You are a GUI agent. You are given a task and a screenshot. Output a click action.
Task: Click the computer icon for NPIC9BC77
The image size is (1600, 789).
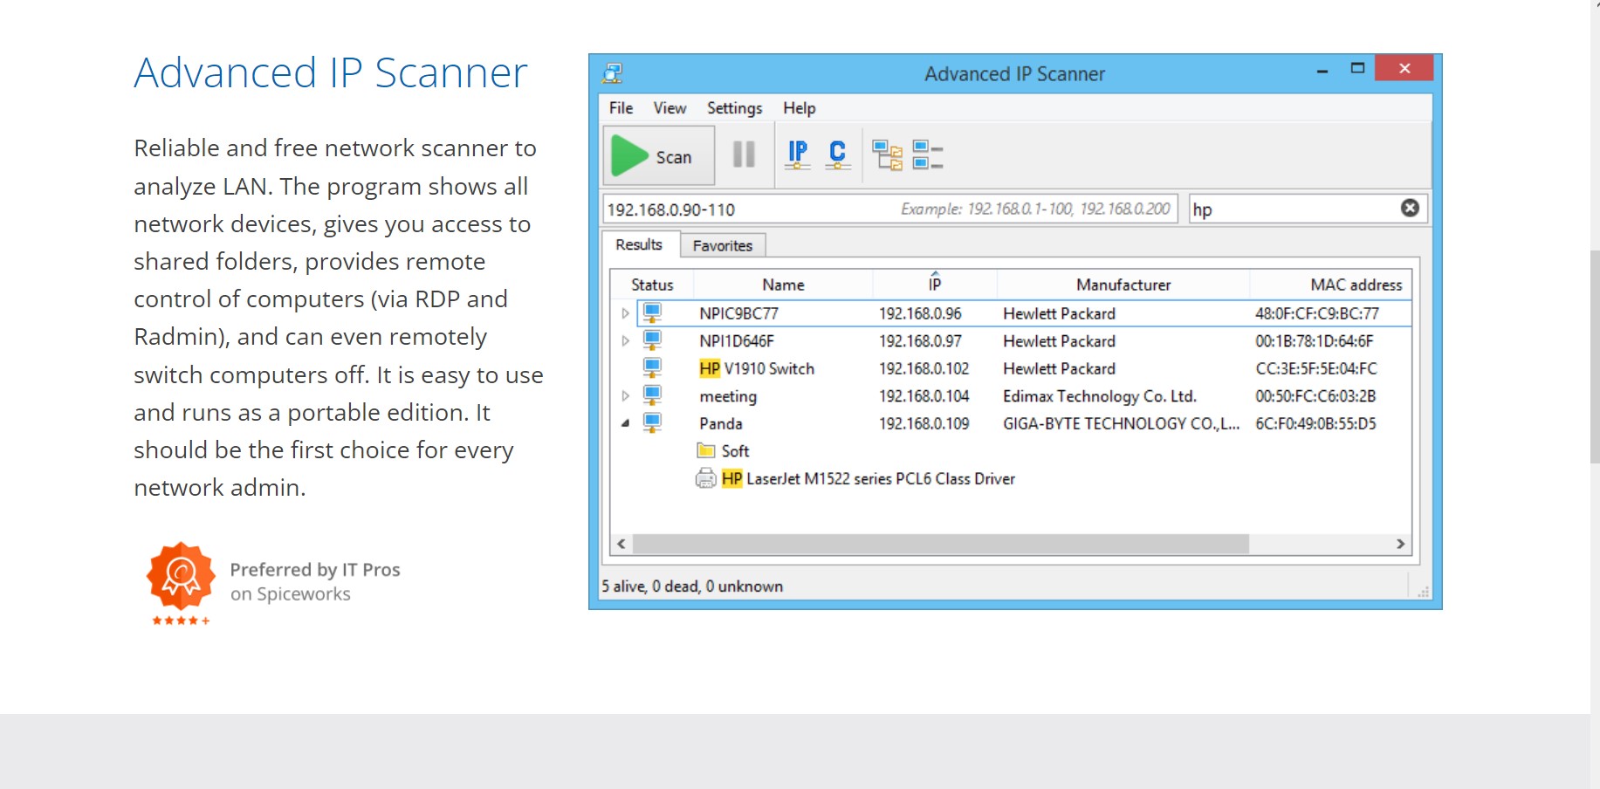[x=652, y=312]
